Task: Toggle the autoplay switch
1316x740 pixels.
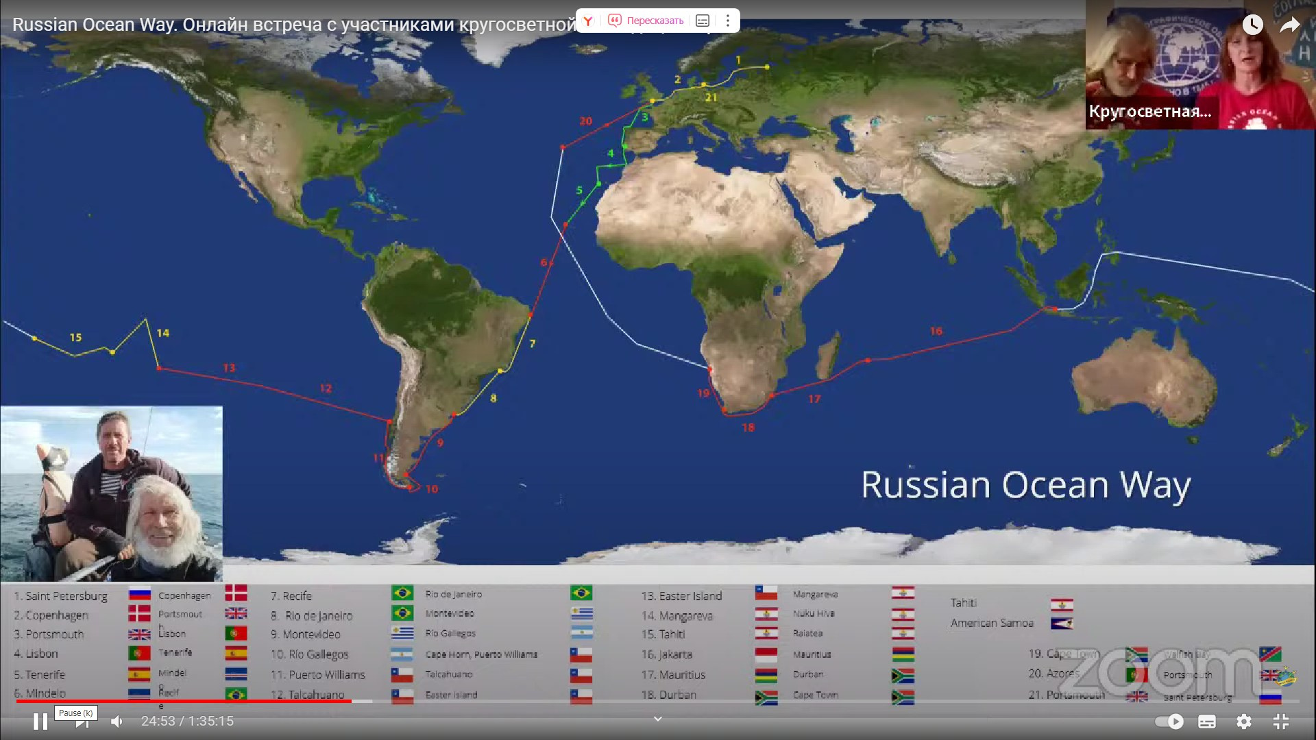Action: coord(1169,721)
